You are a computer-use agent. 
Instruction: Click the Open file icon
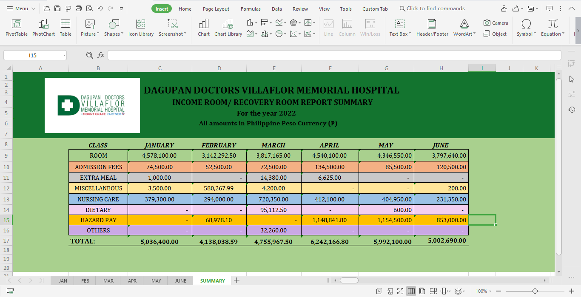coord(47,8)
